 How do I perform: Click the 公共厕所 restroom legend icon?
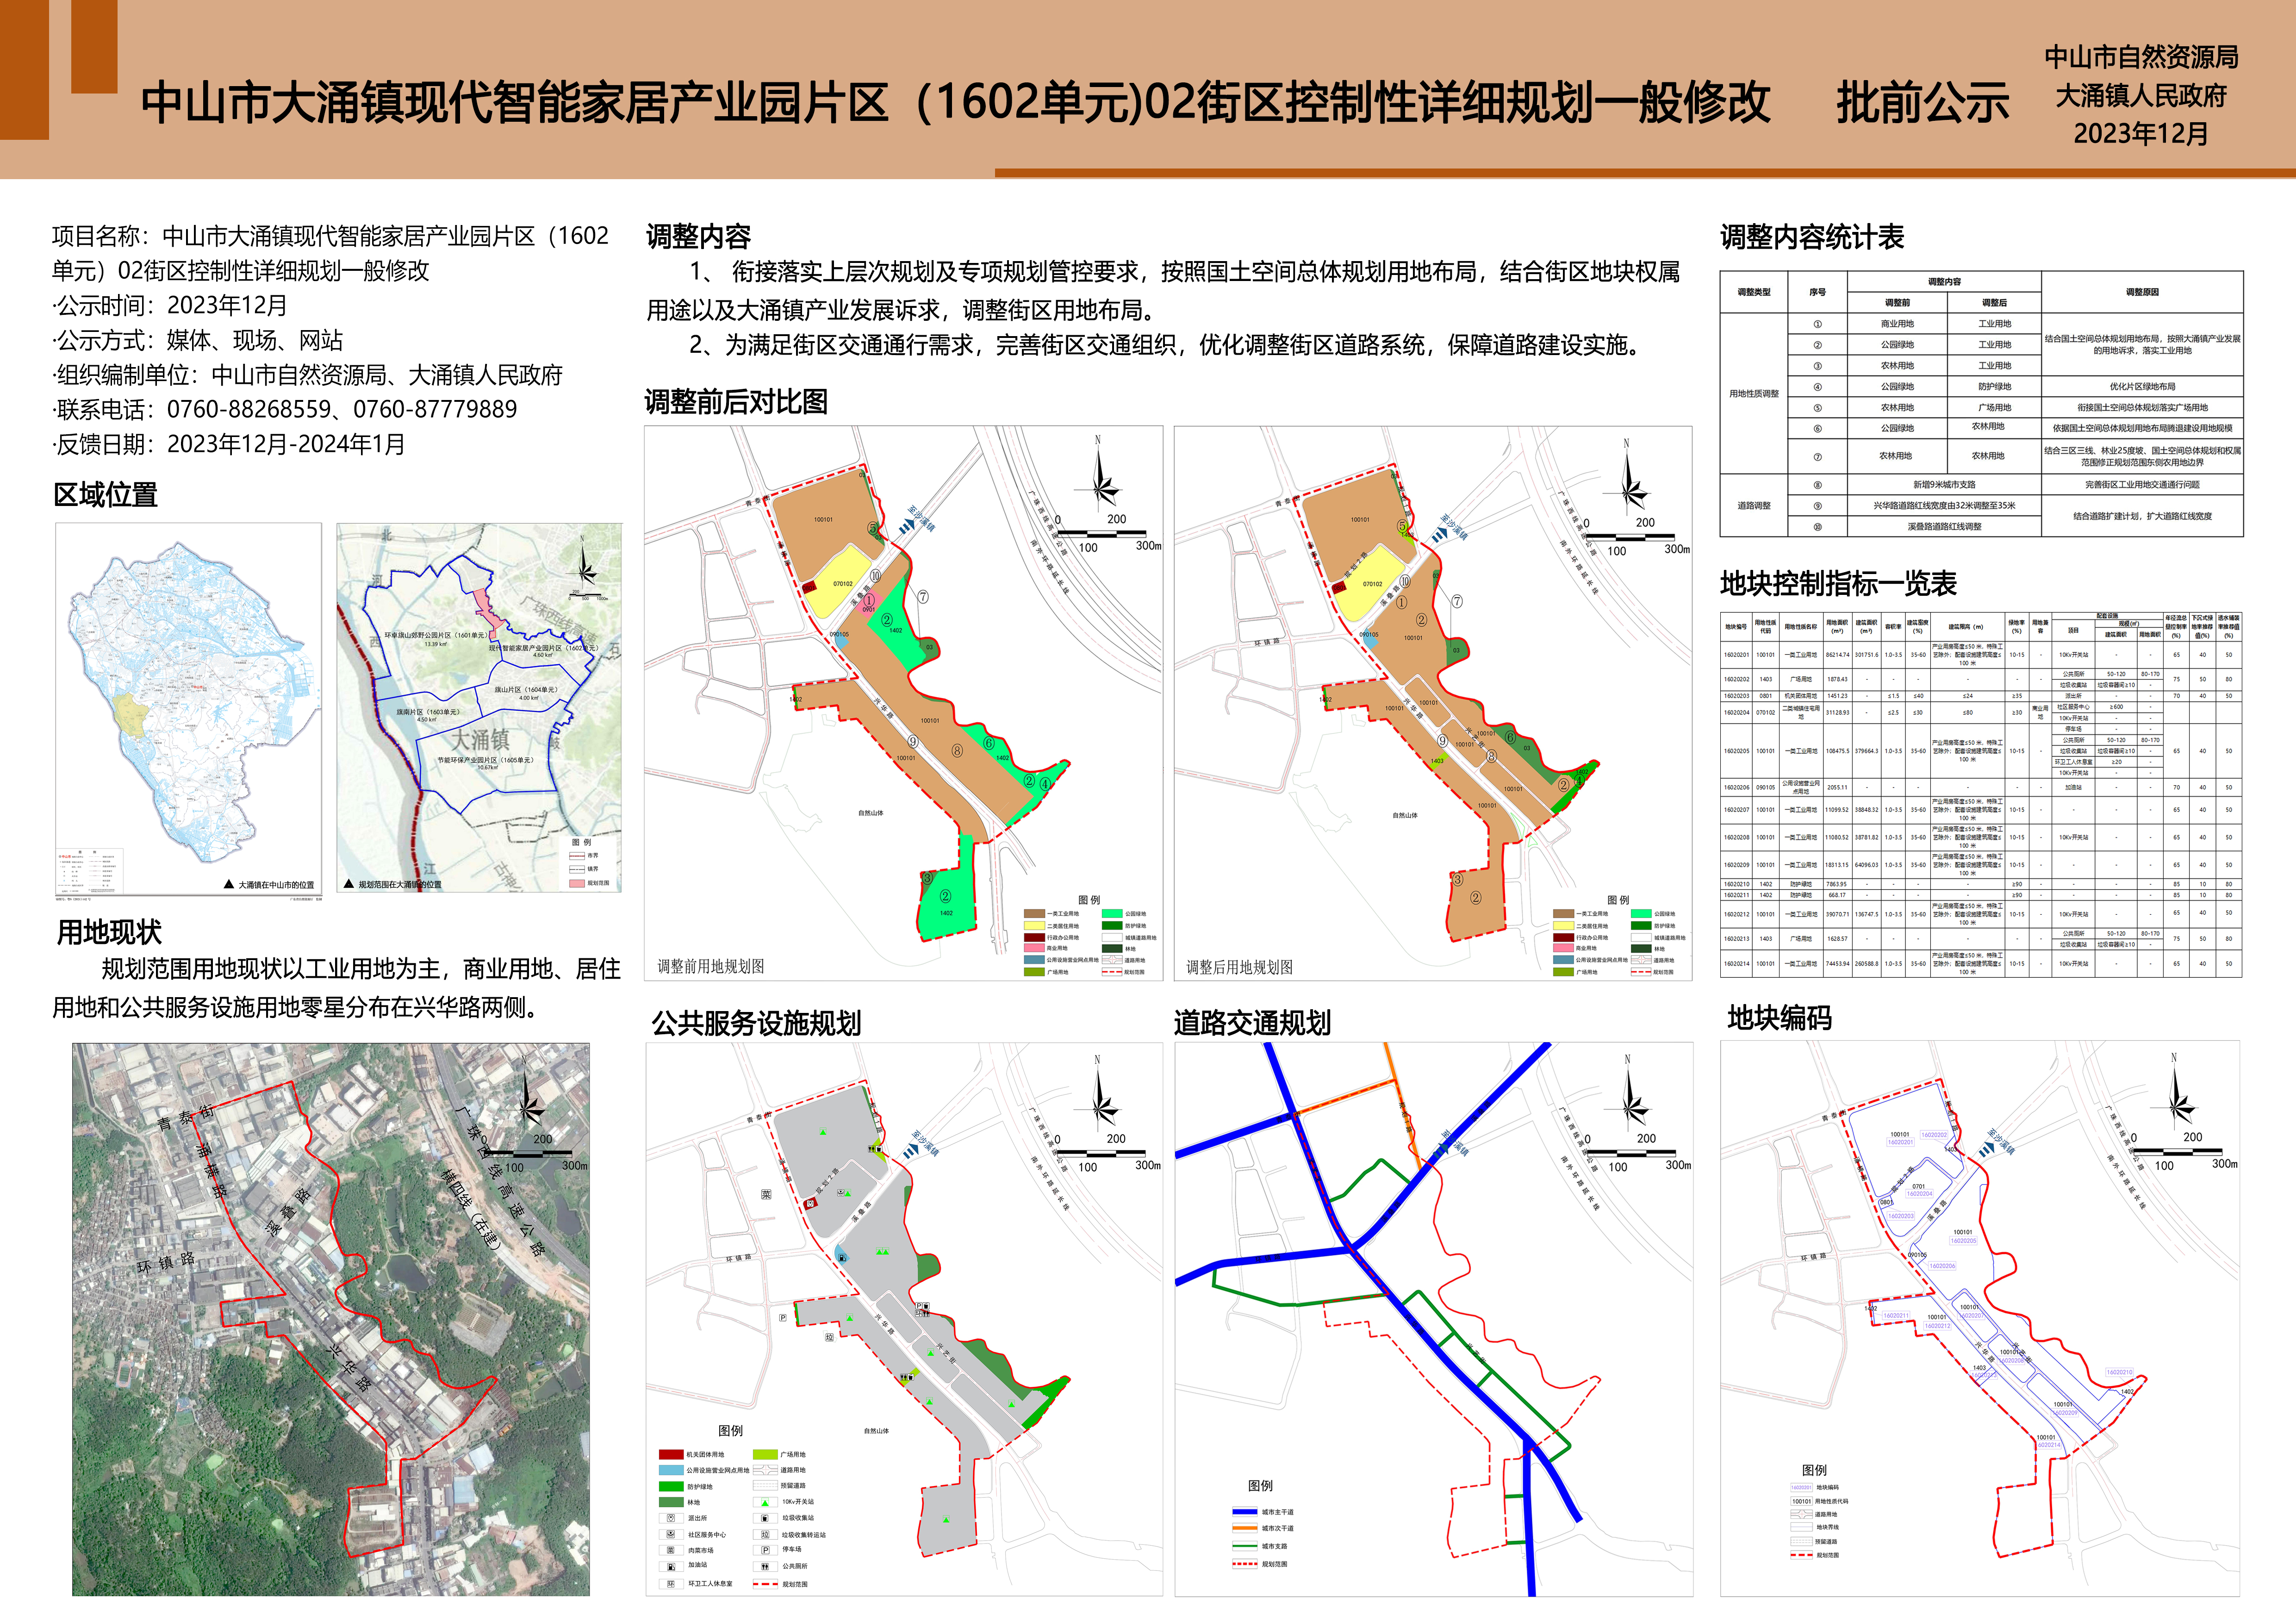[765, 1566]
